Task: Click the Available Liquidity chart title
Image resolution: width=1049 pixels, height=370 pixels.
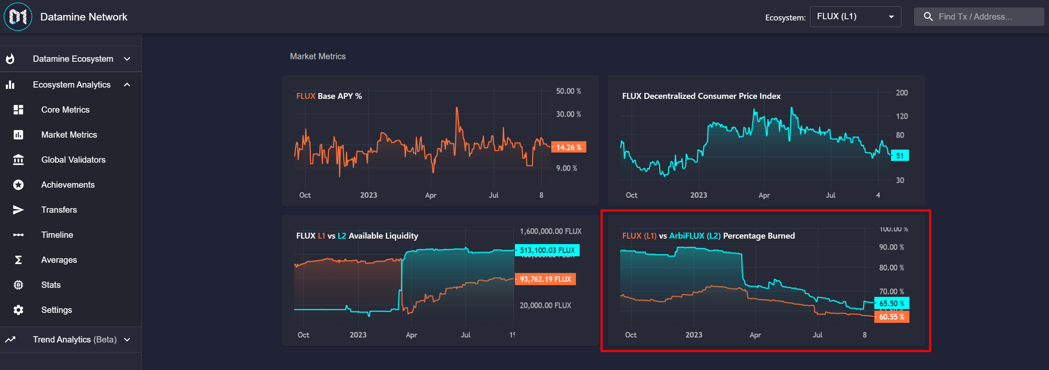Action: click(x=357, y=236)
